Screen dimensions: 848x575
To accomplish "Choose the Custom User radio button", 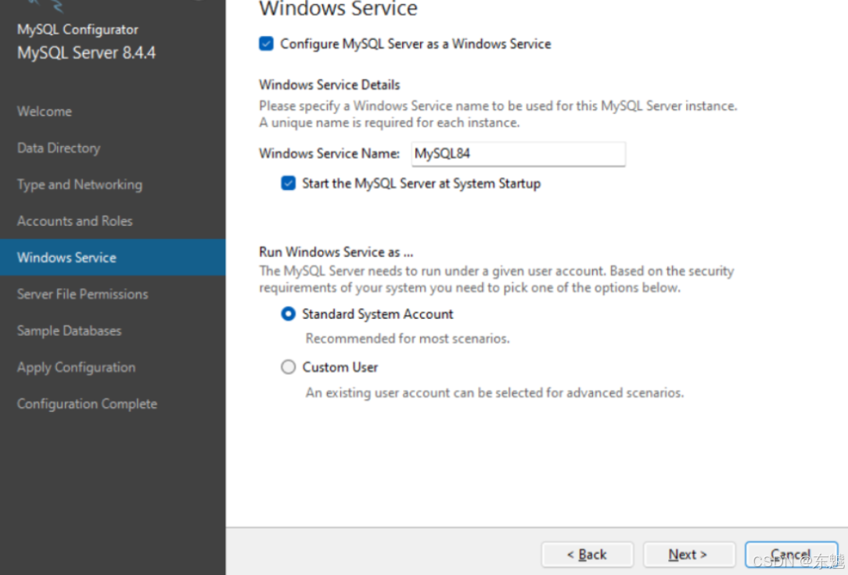I will tap(288, 367).
